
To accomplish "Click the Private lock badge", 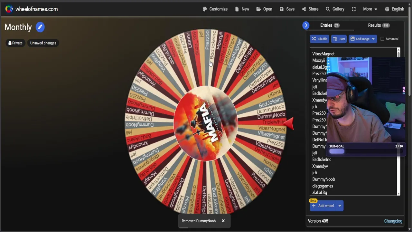I will [x=15, y=43].
